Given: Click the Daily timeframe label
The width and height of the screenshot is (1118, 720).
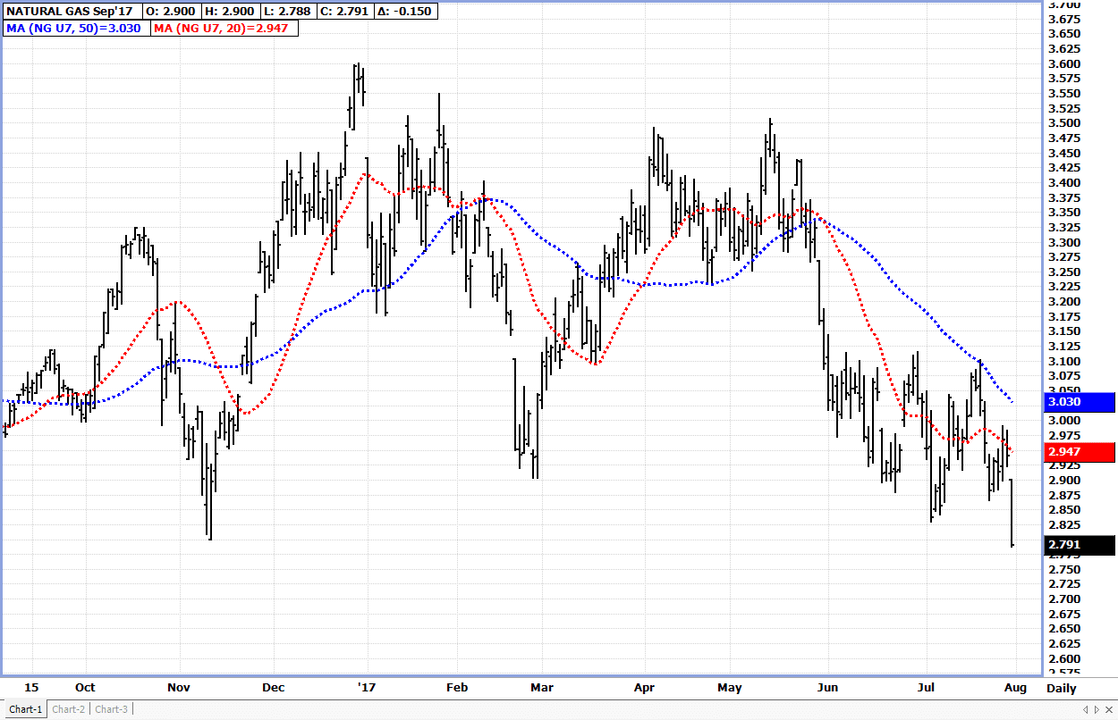Looking at the screenshot, I should coord(1062,688).
